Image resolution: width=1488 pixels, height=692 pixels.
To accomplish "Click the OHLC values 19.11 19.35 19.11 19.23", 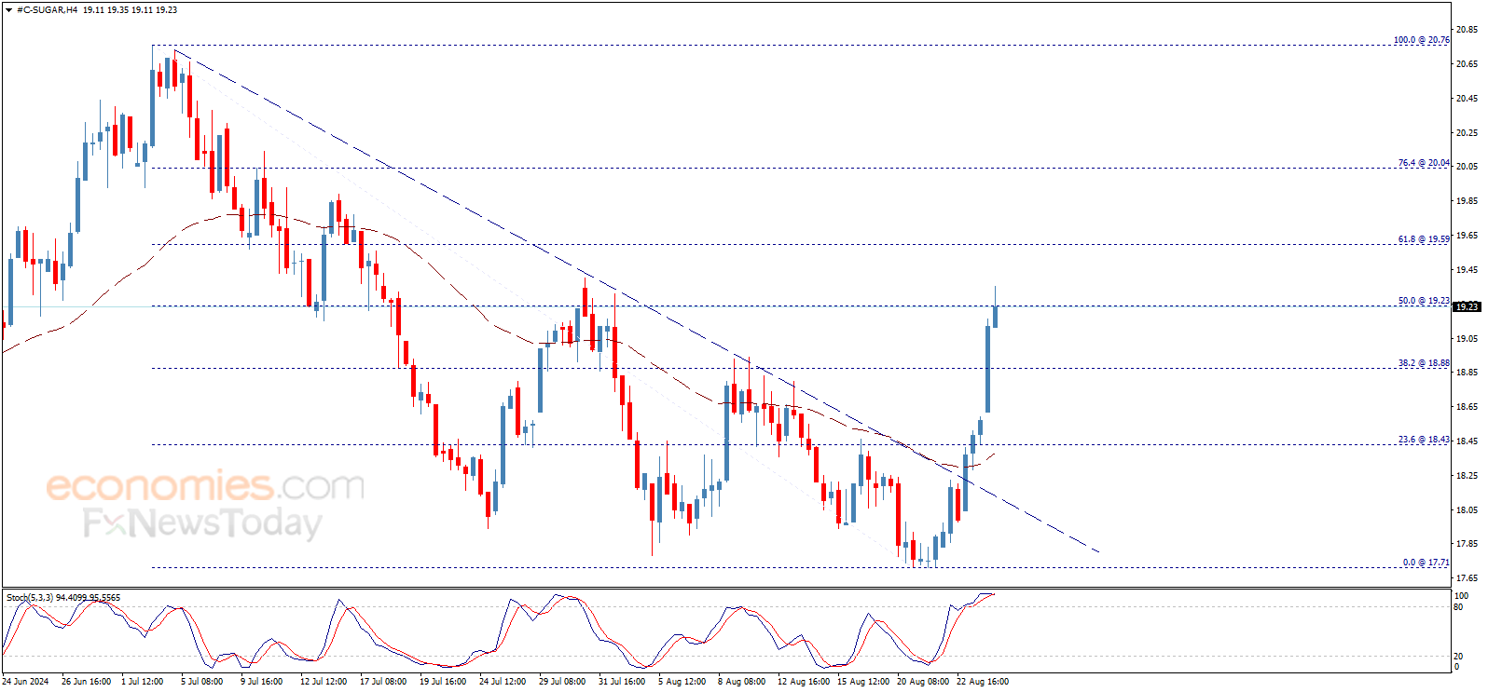I will [x=130, y=9].
